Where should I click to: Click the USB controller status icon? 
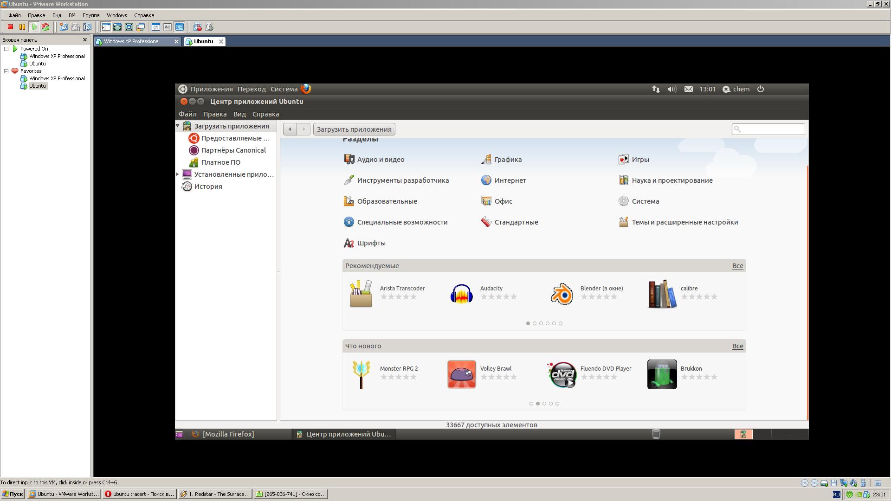click(x=863, y=483)
